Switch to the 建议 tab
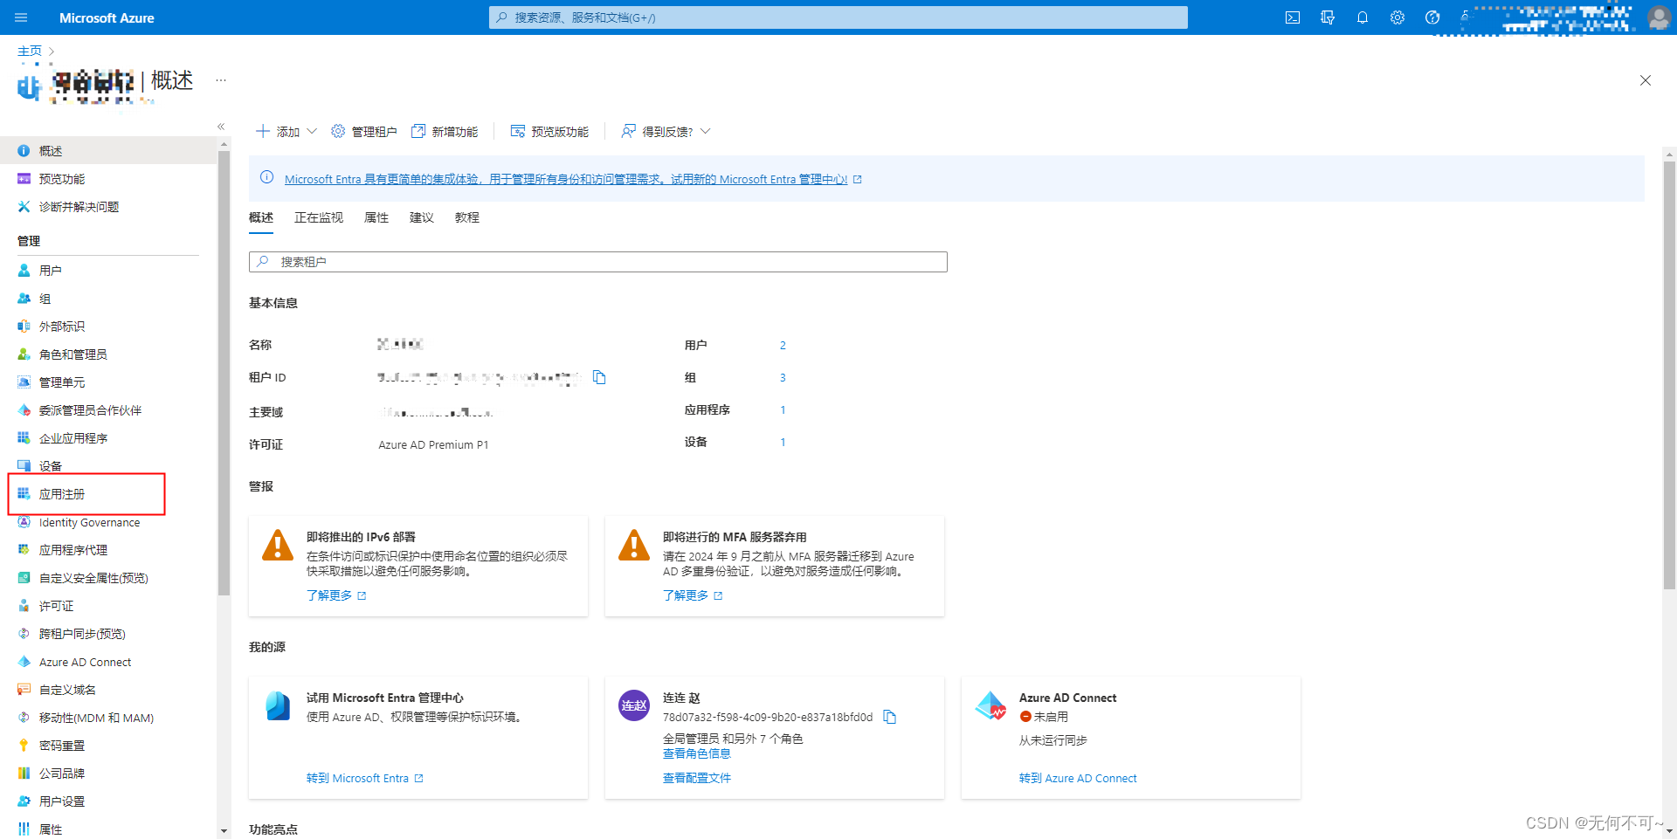 point(422,217)
